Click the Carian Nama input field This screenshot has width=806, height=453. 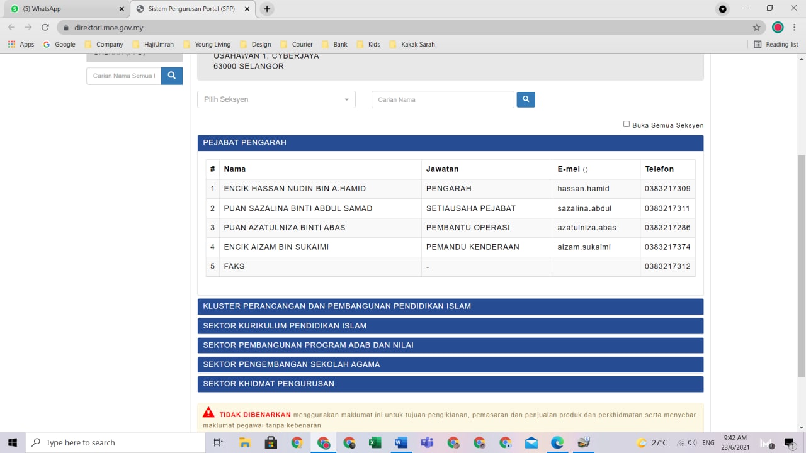[443, 99]
